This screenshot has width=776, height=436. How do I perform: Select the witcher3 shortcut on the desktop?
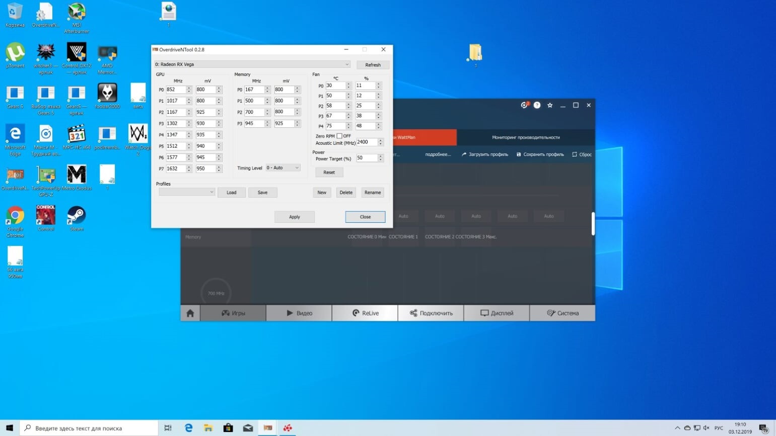(x=46, y=58)
